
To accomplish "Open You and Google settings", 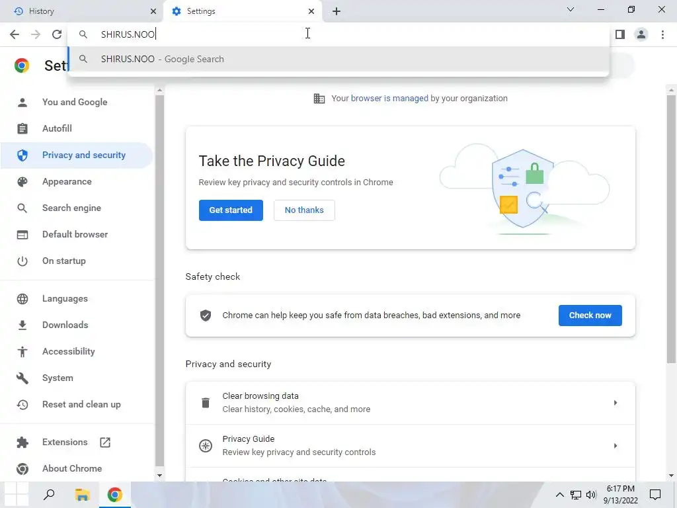I will point(77,102).
